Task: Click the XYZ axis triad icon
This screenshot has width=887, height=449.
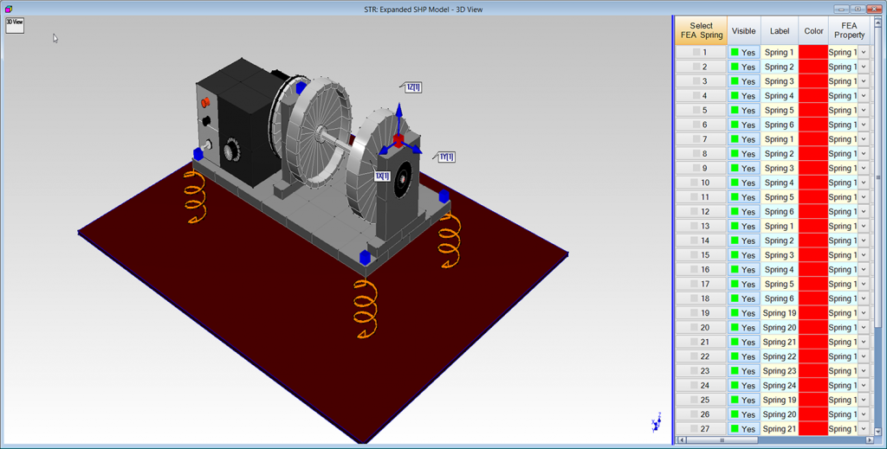Action: tap(656, 424)
